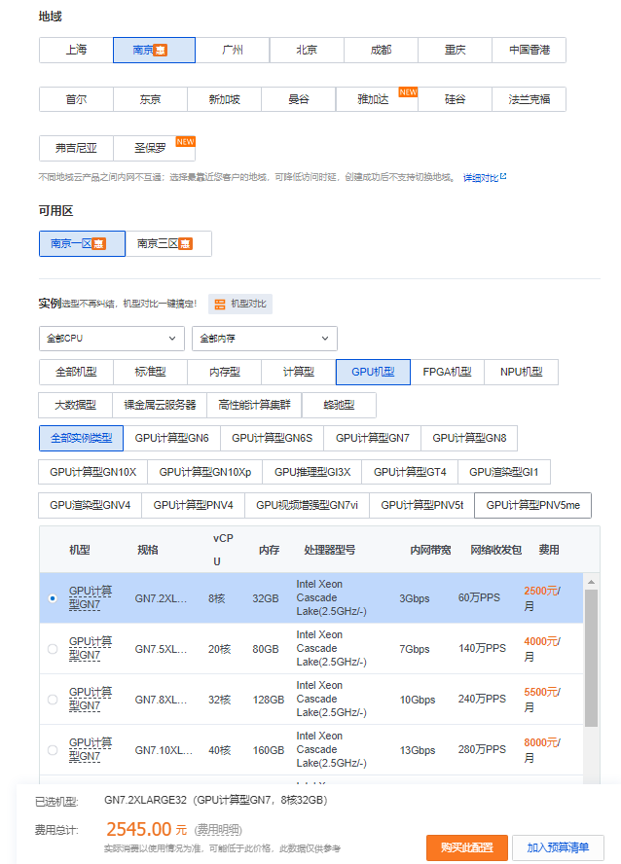The width and height of the screenshot is (621, 864).
Task: Filter by 计算型 instances
Action: [299, 372]
